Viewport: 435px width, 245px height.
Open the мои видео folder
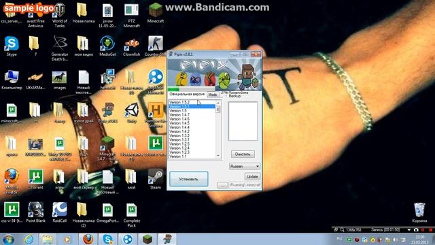84,46
